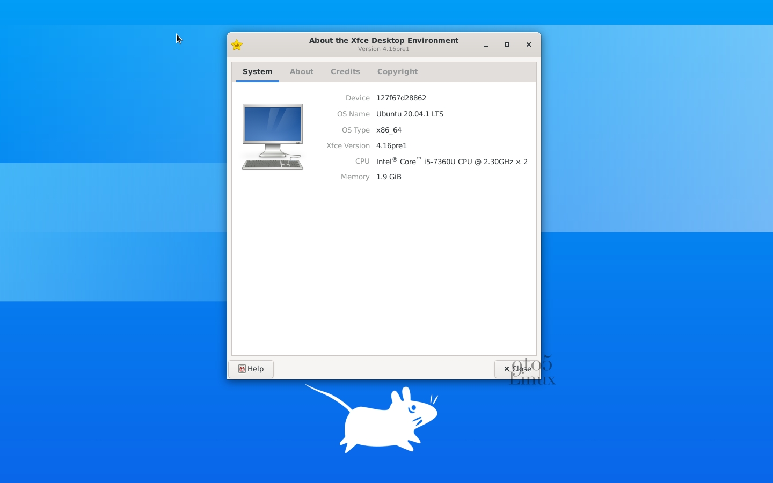Click the OS Type label
Image resolution: width=773 pixels, height=483 pixels.
(x=356, y=130)
